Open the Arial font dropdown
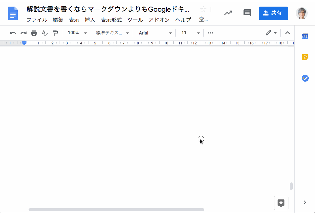315x213 pixels. pyautogui.click(x=155, y=33)
